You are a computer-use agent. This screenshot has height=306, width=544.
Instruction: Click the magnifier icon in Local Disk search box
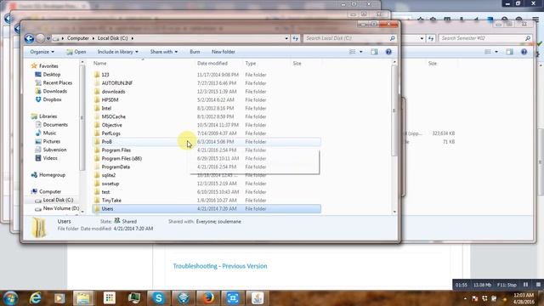click(392, 38)
